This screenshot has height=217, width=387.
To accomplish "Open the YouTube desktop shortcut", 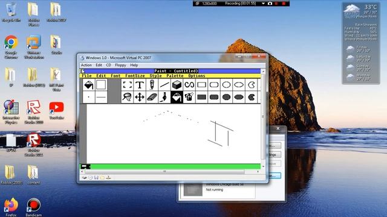I will tap(56, 110).
